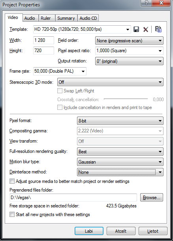Click the disabled Compositing gamma dropdown

[x=120, y=131]
